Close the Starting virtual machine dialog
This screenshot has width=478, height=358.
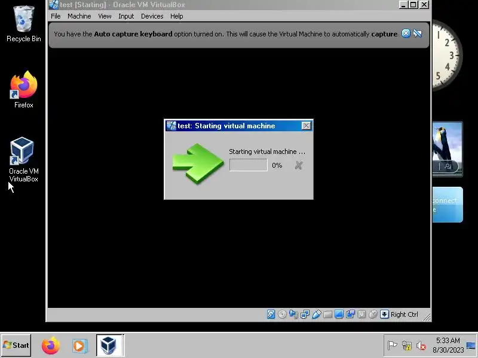306,126
